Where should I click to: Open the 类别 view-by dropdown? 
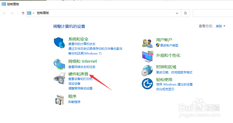point(220,26)
